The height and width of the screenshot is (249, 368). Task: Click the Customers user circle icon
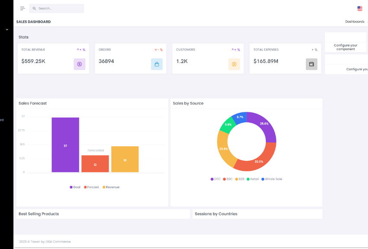234,64
